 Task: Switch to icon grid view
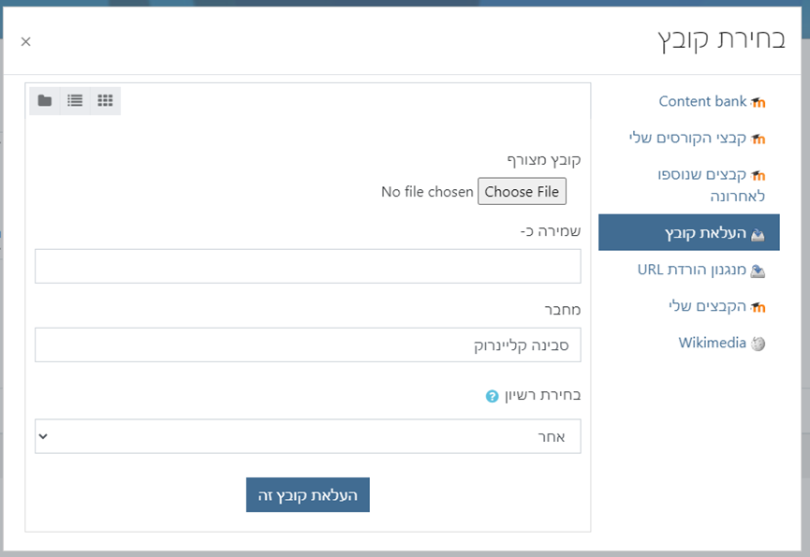point(105,100)
